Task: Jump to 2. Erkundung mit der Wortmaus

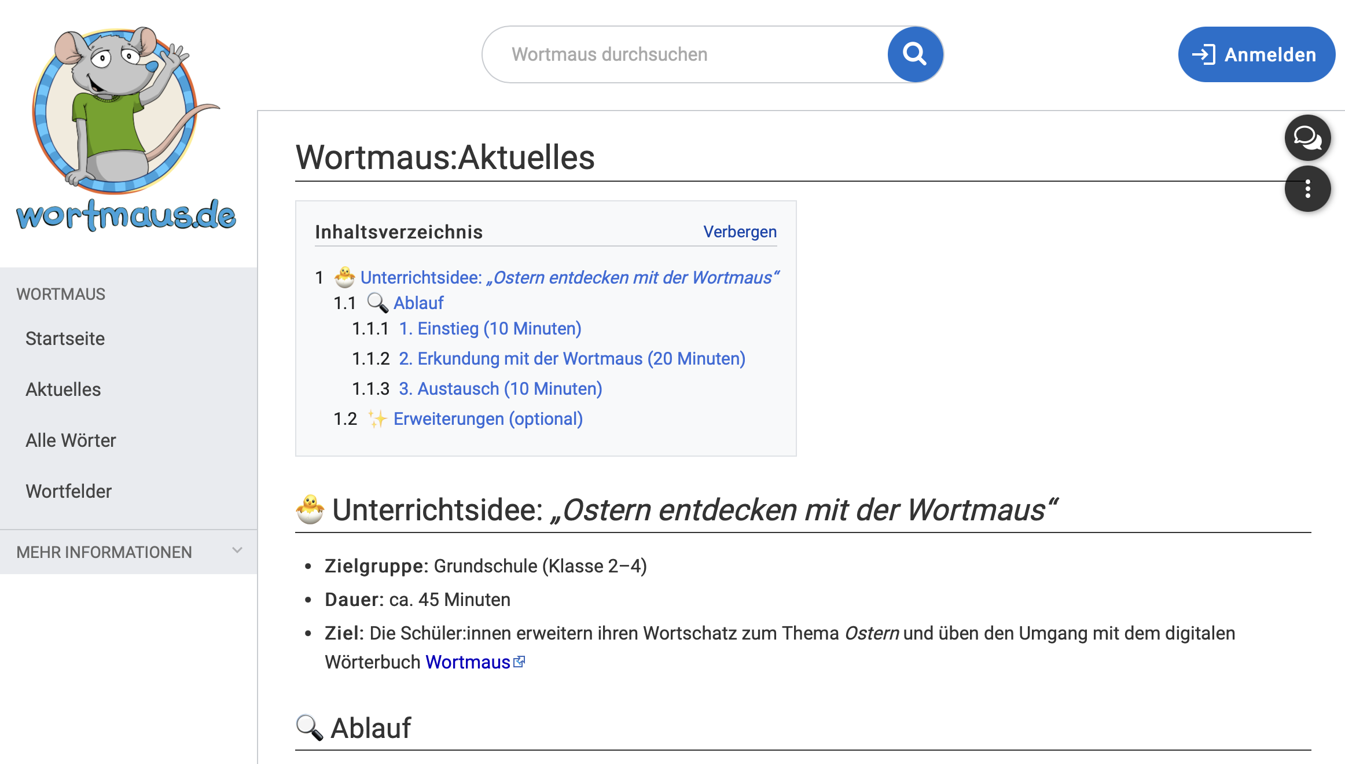Action: pos(572,359)
